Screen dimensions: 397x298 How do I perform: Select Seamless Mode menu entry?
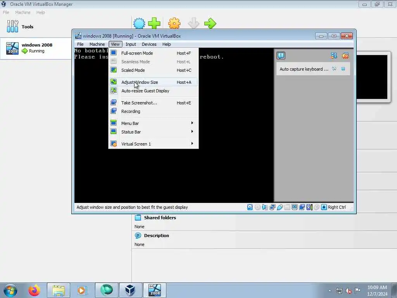tap(154, 62)
